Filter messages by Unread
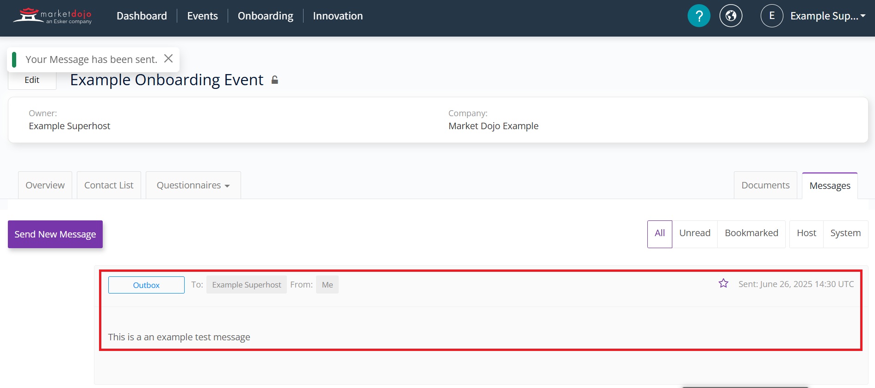The width and height of the screenshot is (875, 388). tap(695, 233)
